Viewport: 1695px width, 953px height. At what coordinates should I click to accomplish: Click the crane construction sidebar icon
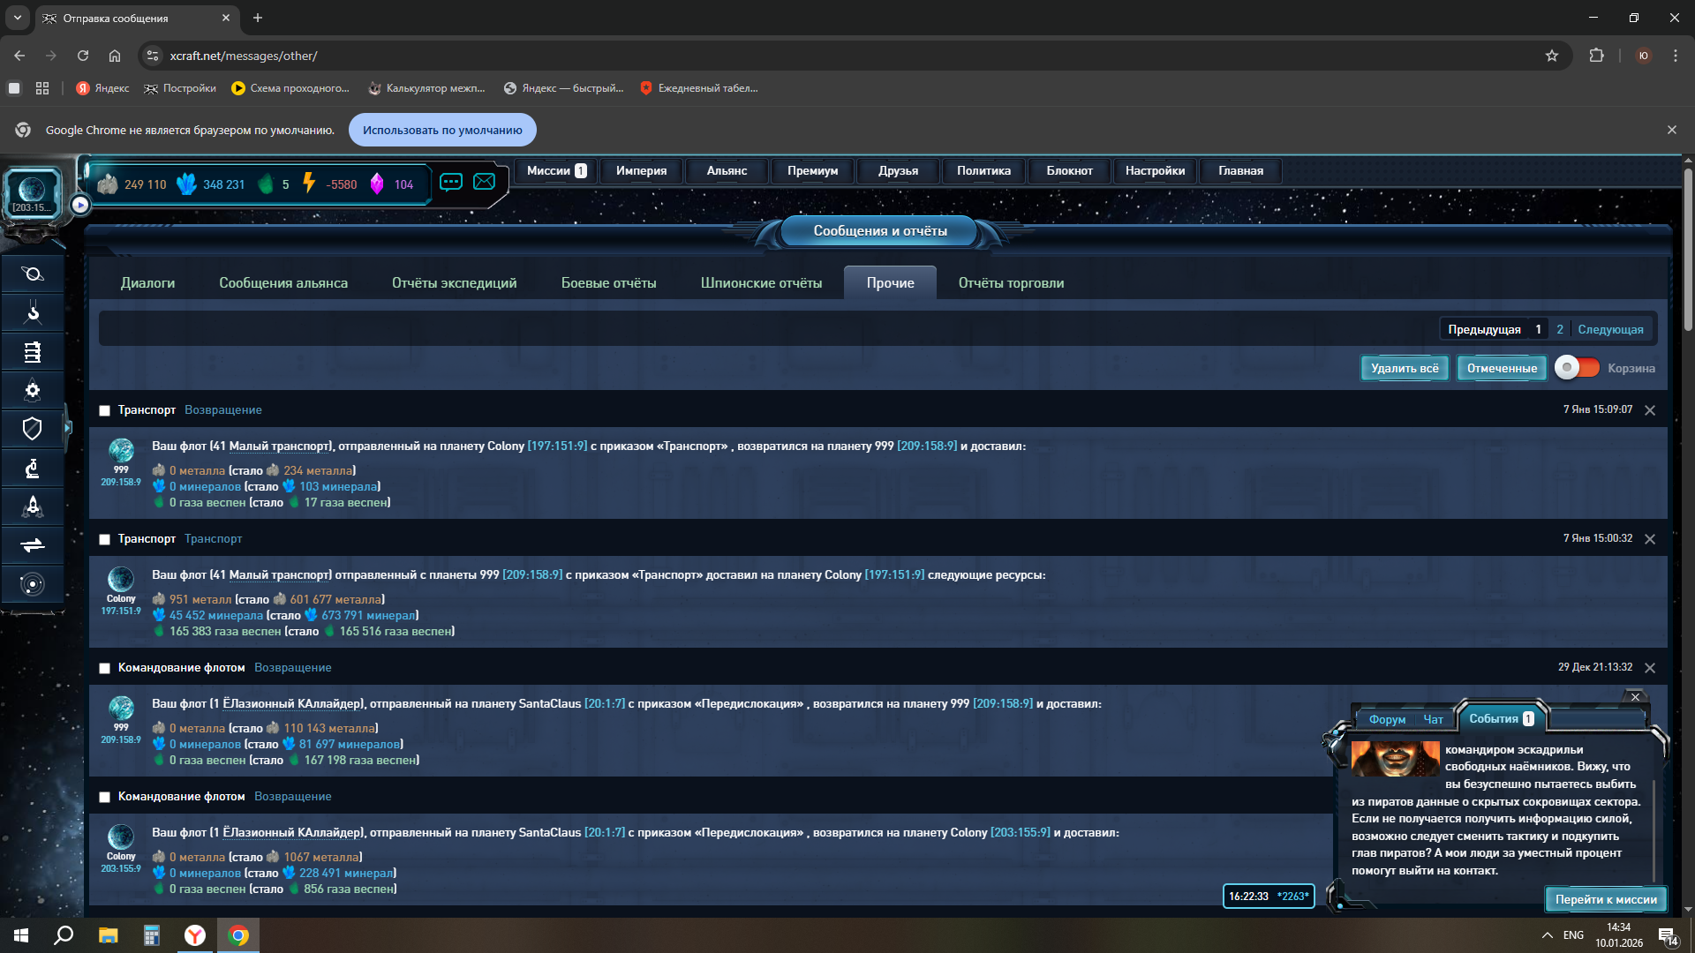(33, 312)
